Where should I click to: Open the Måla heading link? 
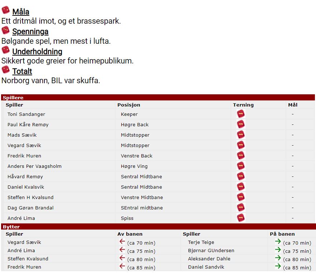[21, 12]
